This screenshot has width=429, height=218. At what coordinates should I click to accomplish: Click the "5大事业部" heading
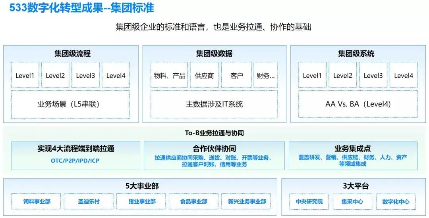point(142,186)
